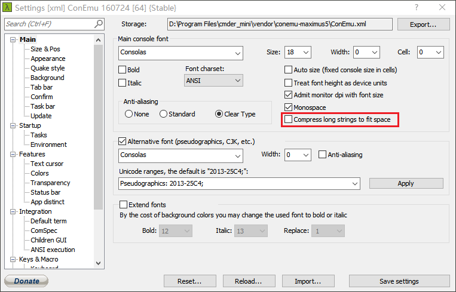Select None anti-aliasing radio button
Viewport: 456px width, 292px height.
128,114
